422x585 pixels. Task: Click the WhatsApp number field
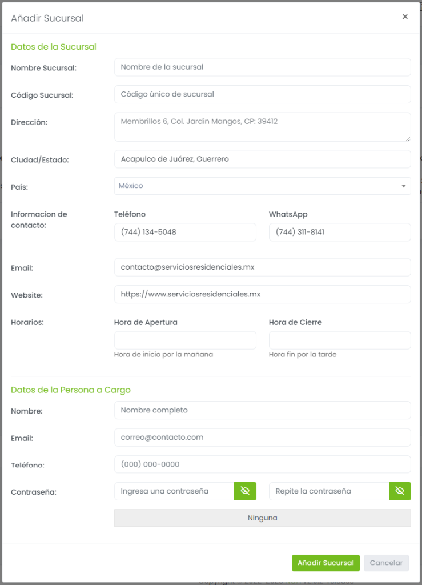[x=340, y=232]
